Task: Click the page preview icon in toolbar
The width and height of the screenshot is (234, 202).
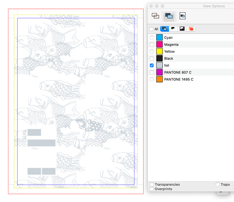Action: point(182,16)
